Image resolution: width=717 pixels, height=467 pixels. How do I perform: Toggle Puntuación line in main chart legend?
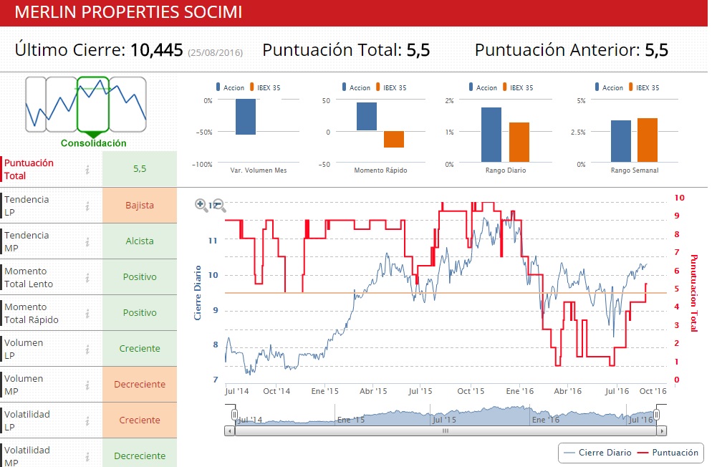coord(668,453)
